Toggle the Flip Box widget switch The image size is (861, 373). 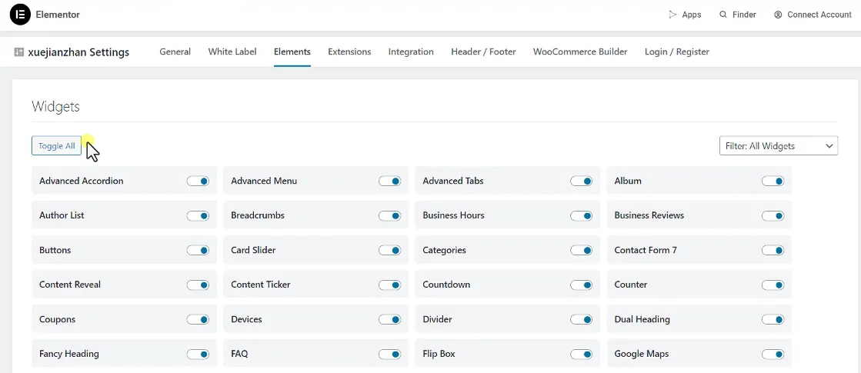[581, 355]
